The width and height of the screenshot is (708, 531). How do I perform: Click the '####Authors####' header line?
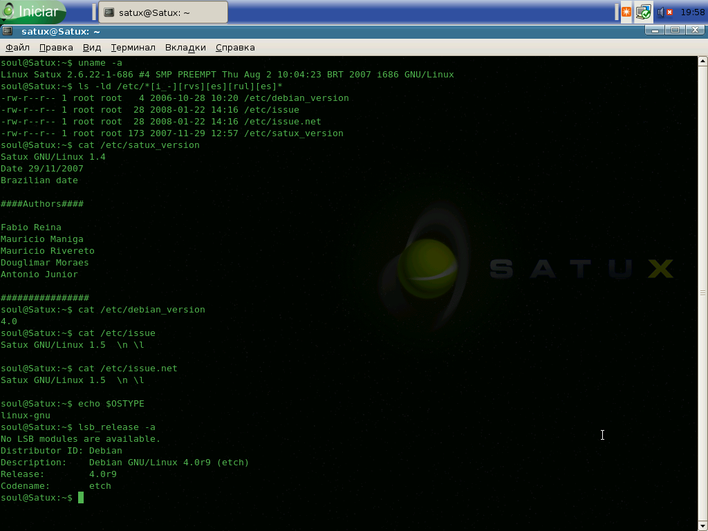coord(42,204)
